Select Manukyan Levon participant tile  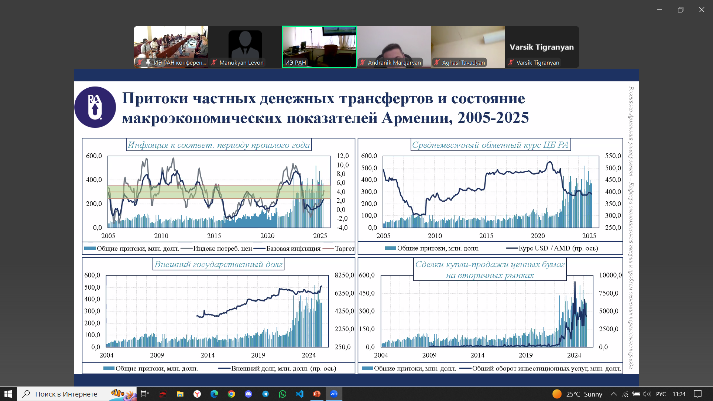[245, 47]
